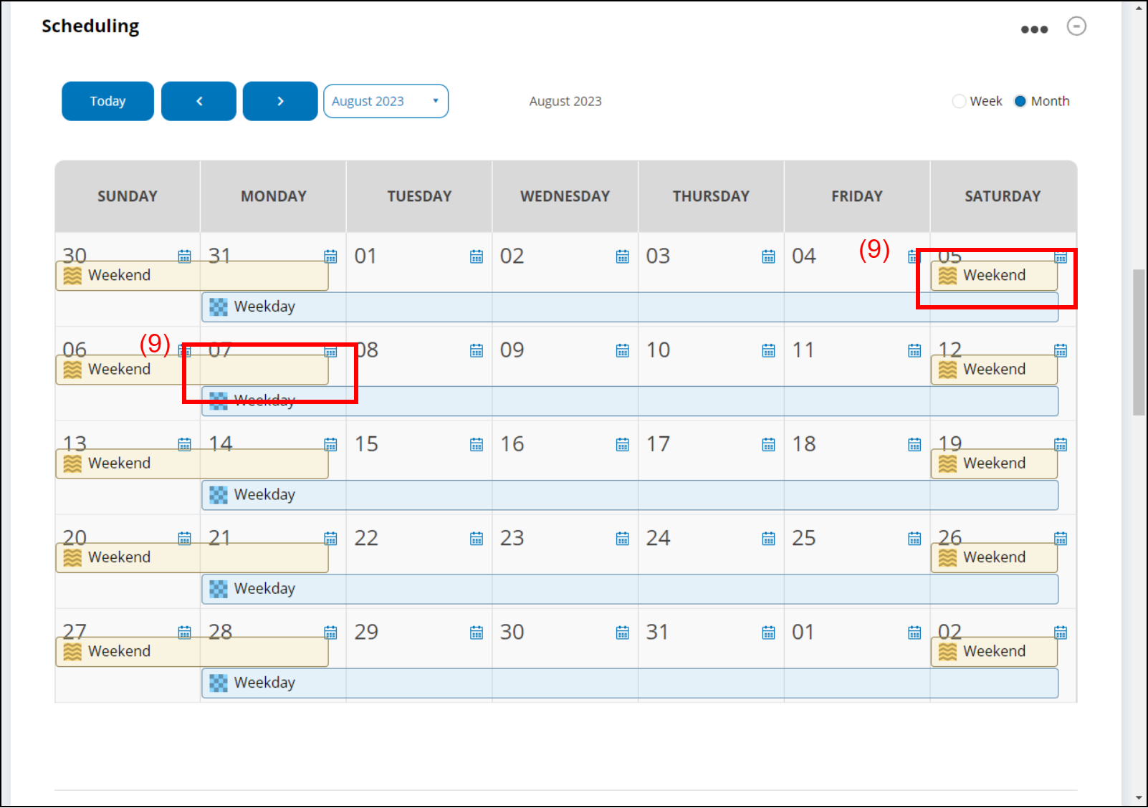The width and height of the screenshot is (1148, 808).
Task: Click calendar icon on Thursday 31
Action: point(768,633)
